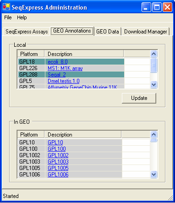Select the GEO Annotations tab

72,31
